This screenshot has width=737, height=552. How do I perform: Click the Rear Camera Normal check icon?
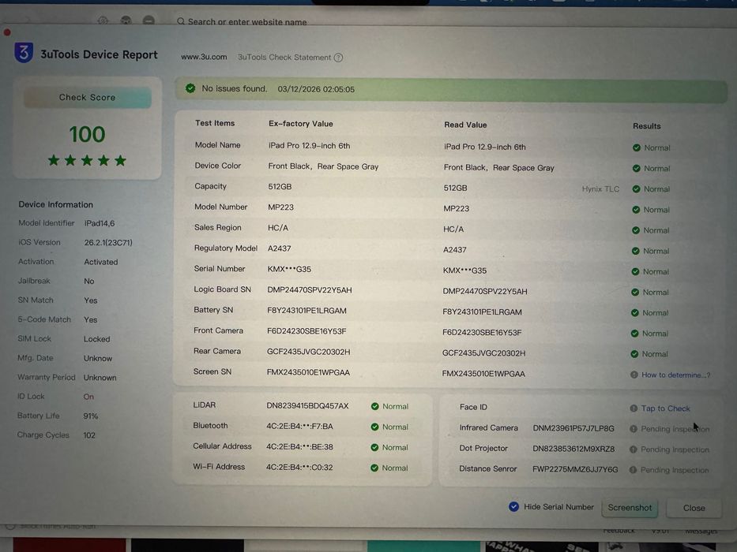pos(634,354)
